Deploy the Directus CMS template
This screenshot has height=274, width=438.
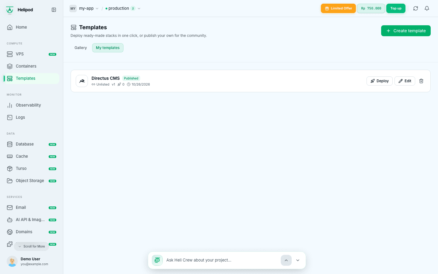point(380,81)
